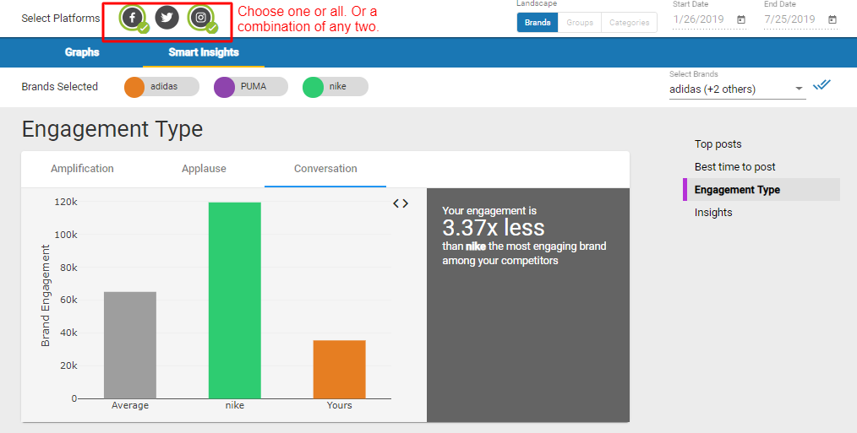Click the orange adidas color circle
Viewport: 857px width, 433px height.
click(134, 88)
